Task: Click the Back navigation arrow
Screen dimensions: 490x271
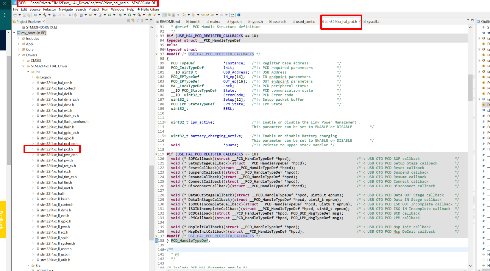Action: 212,15
